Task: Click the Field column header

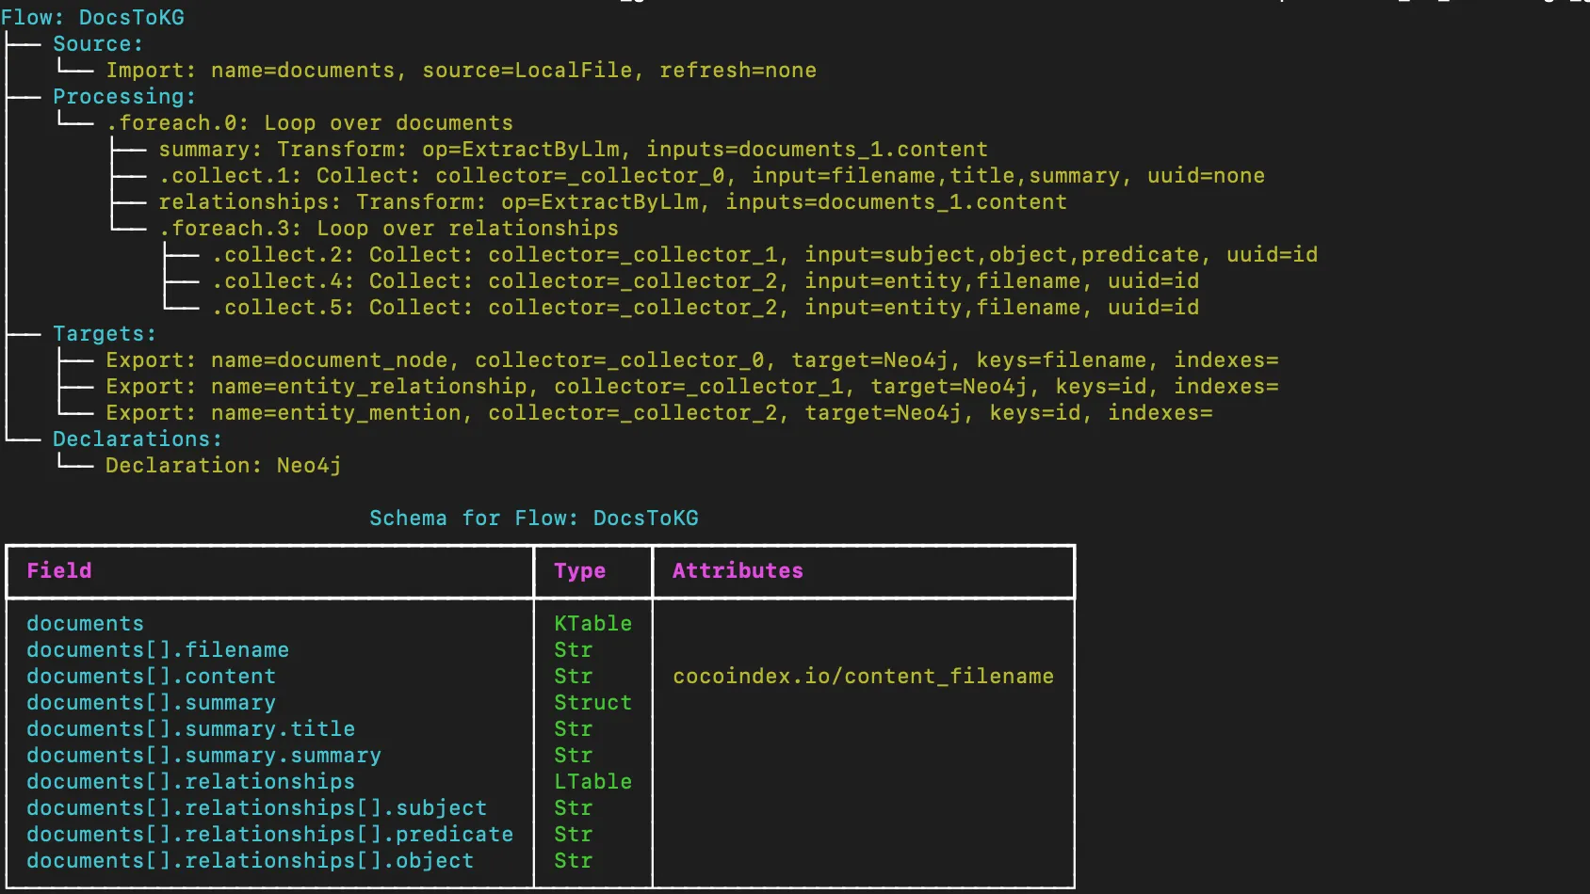Action: click(x=59, y=570)
